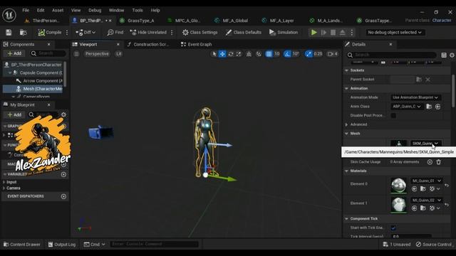Activate the Translate gizmo tool
Screen dimensions: 456x256
(222, 54)
